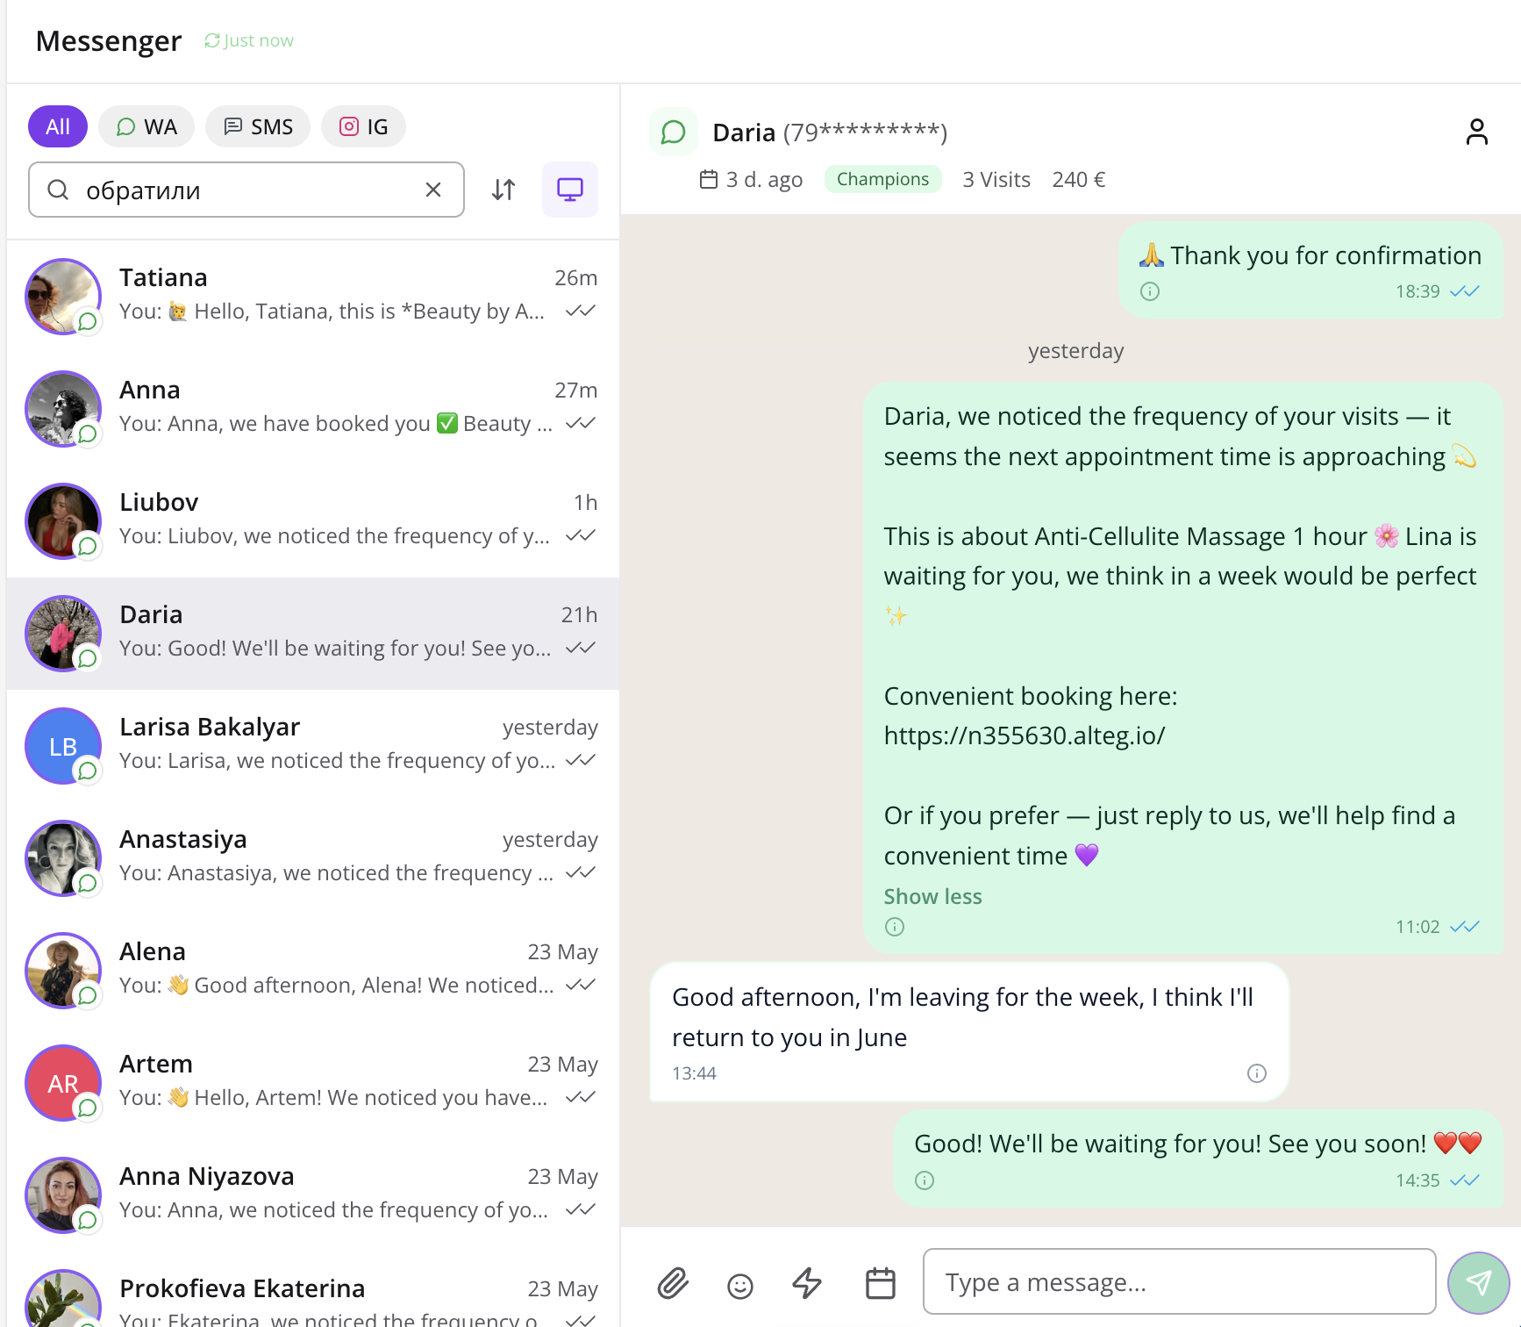
Task: Open the sort order arrows control
Action: 503,190
